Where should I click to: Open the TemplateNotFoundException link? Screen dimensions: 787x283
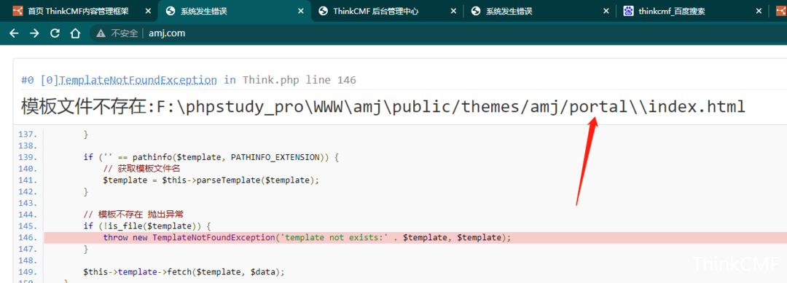[x=138, y=79]
